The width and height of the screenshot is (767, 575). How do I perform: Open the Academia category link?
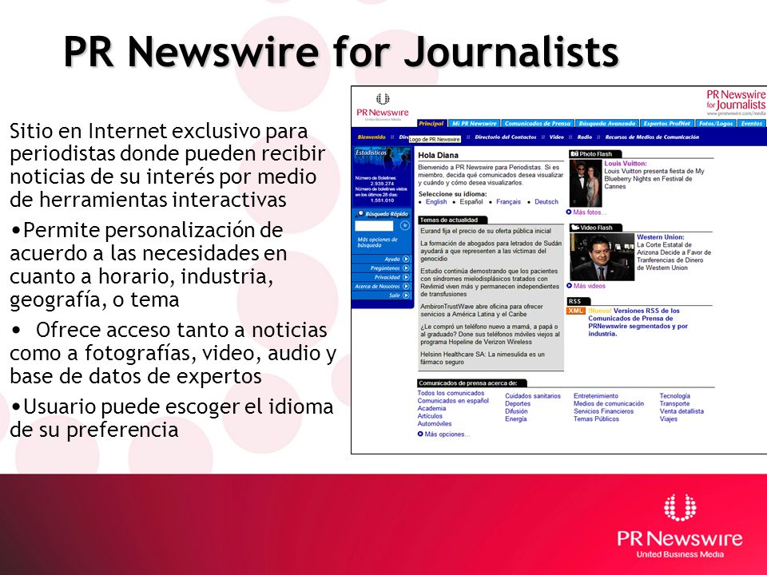[431, 408]
